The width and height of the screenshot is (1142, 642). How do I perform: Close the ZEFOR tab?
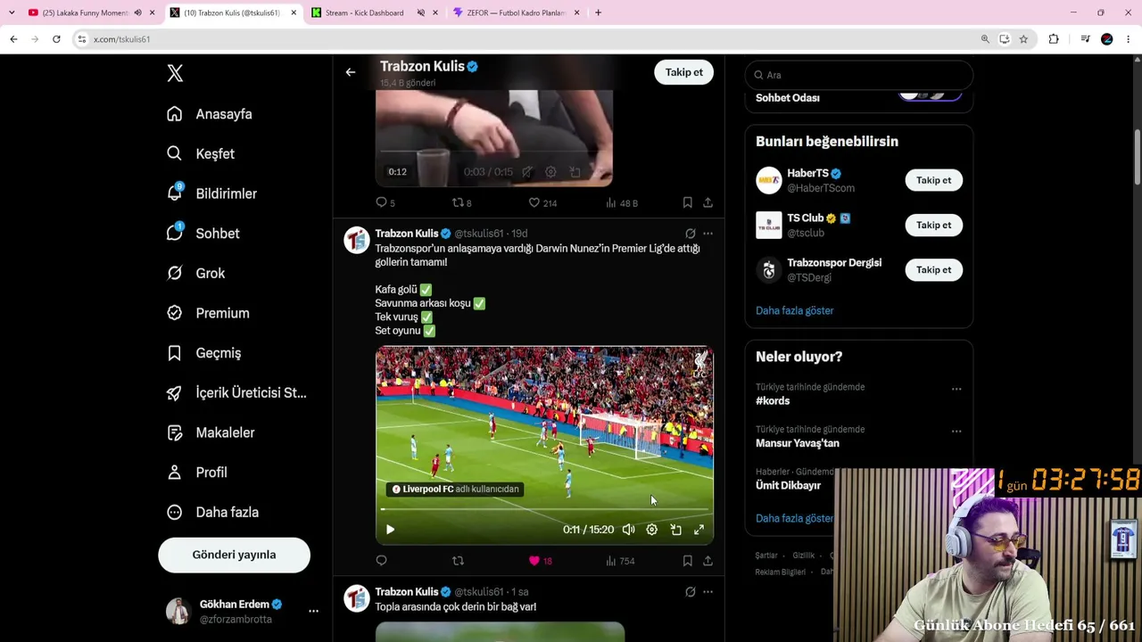pyautogui.click(x=576, y=12)
